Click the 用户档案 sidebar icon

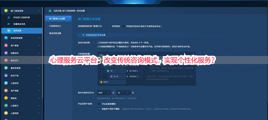pyautogui.click(x=6, y=91)
